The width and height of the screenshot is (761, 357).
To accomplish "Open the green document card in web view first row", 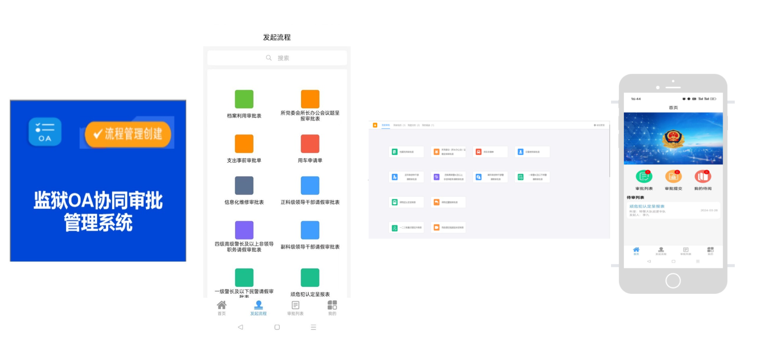I will pyautogui.click(x=406, y=152).
